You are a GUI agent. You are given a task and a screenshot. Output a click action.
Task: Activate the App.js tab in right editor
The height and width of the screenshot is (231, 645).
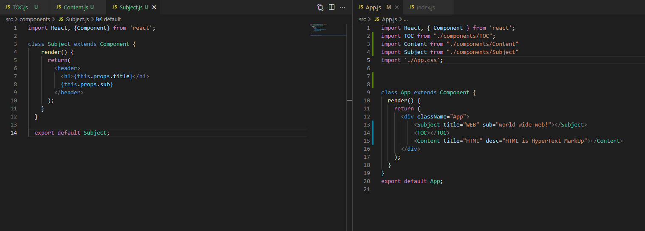click(x=378, y=7)
